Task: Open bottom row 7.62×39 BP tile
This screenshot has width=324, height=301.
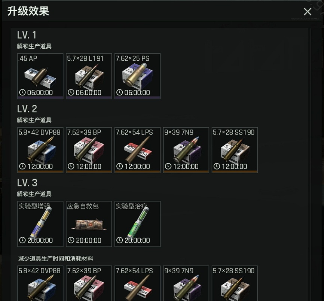Action: [x=89, y=283]
